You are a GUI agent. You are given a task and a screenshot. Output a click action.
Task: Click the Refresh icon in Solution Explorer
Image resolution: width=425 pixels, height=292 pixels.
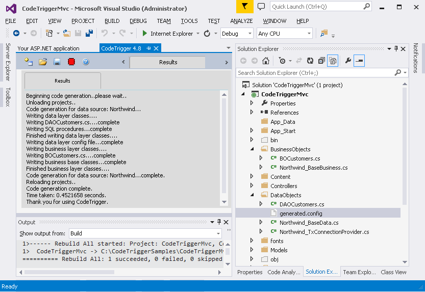pyautogui.click(x=310, y=61)
